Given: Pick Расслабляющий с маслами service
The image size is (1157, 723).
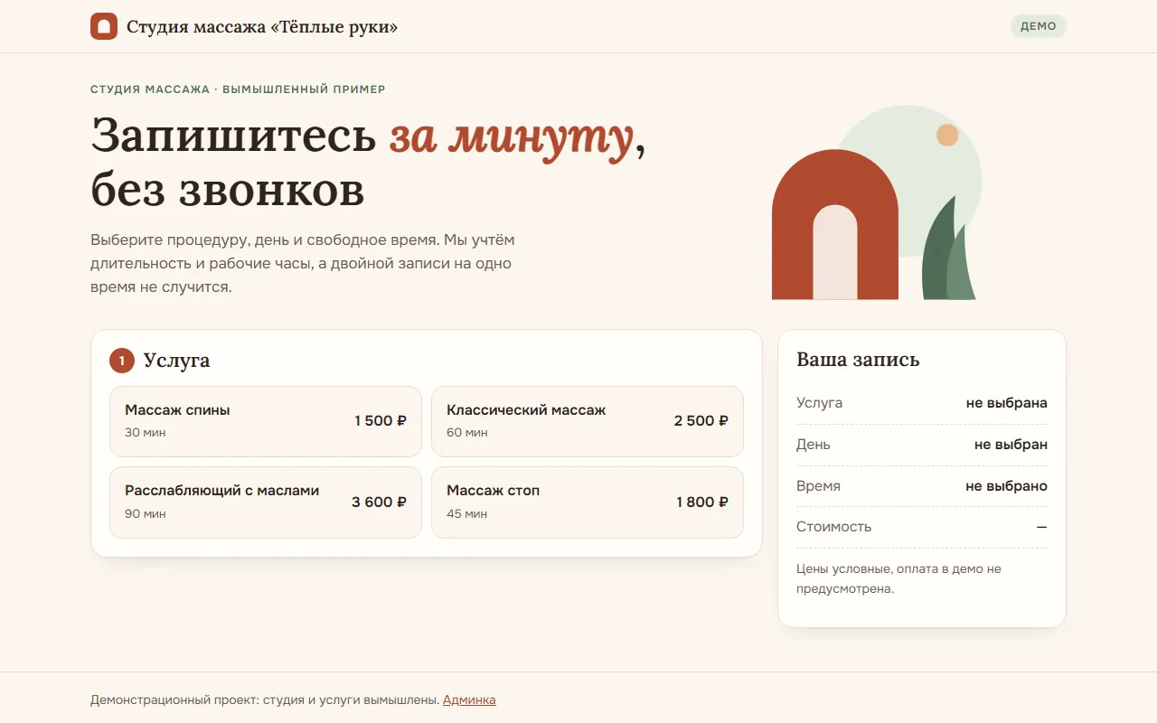Looking at the screenshot, I should tap(266, 502).
